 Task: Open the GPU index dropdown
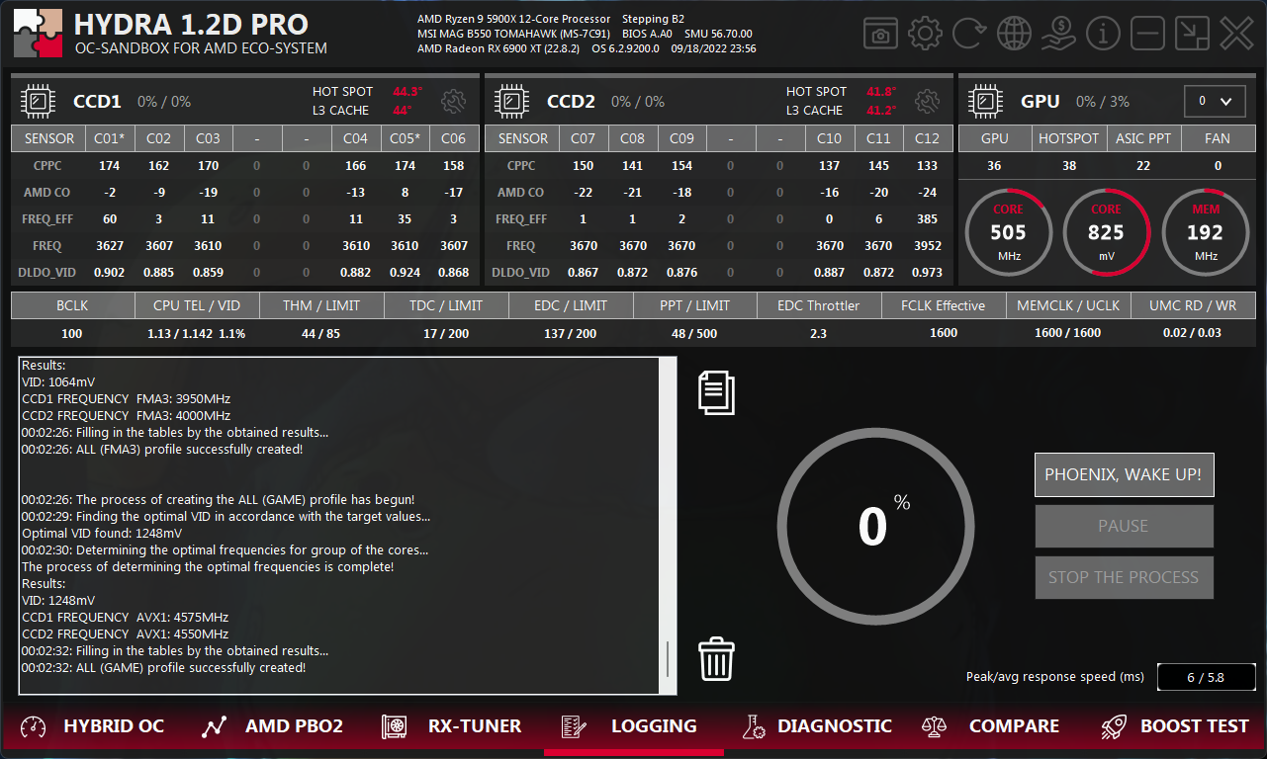coord(1215,101)
